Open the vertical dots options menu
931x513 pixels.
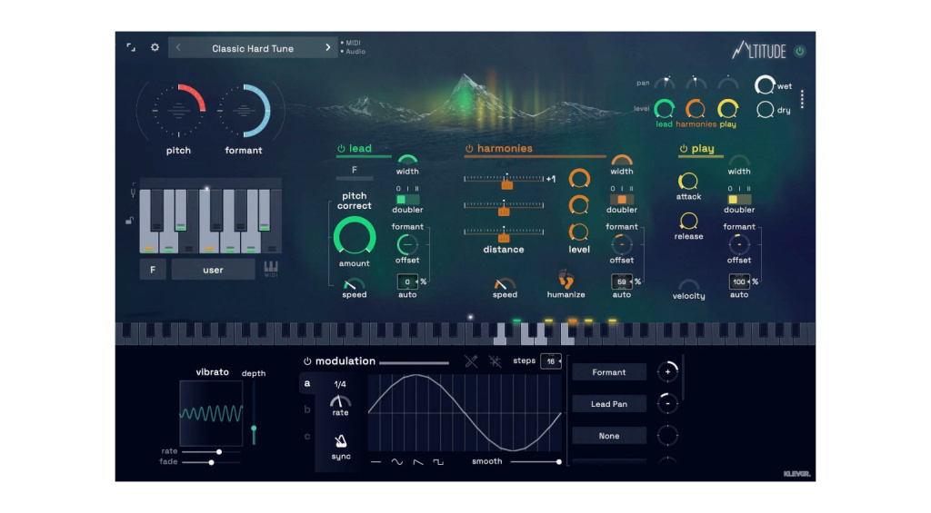pos(802,99)
